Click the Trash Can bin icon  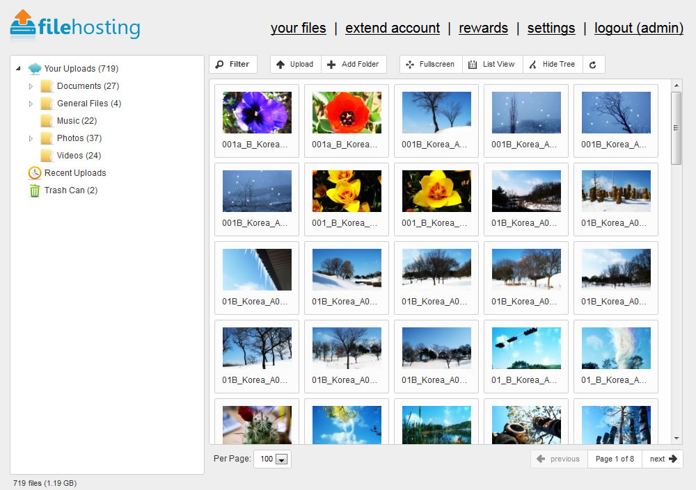(x=35, y=190)
